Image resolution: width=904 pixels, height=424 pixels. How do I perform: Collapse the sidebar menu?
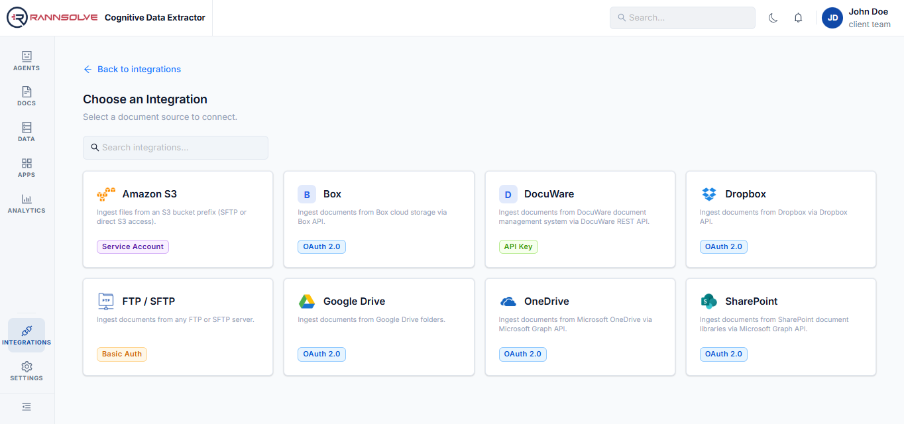(27, 407)
